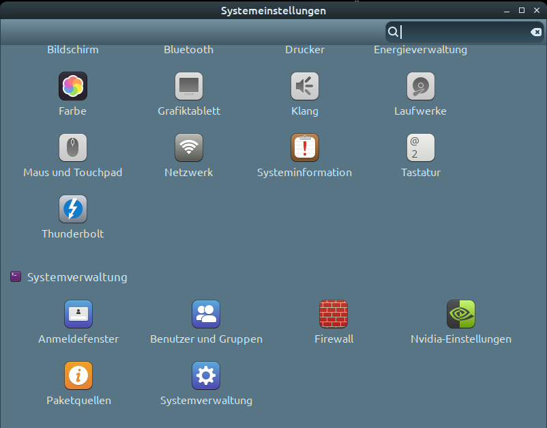Open the Paketquellen info icon
This screenshot has width=547, height=428.
[78, 375]
